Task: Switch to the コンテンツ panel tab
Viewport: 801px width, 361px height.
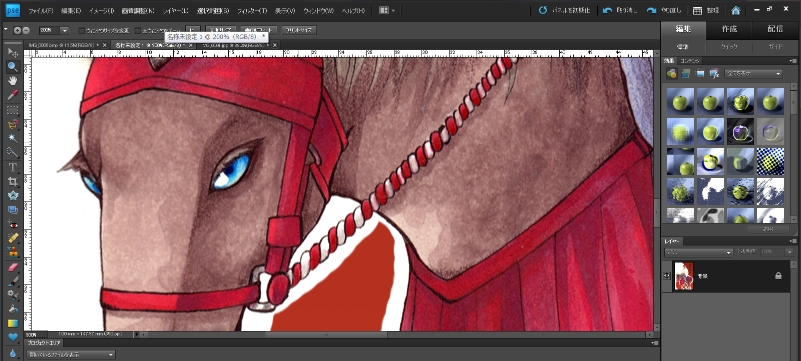Action: coord(690,60)
